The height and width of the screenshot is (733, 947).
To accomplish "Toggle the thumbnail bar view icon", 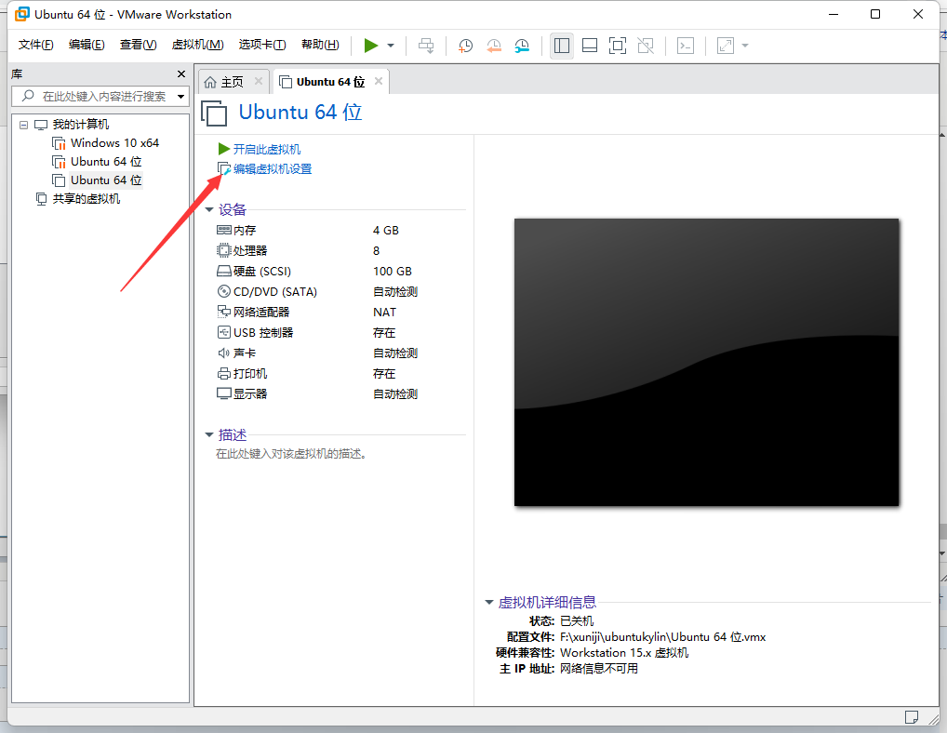I will 590,46.
